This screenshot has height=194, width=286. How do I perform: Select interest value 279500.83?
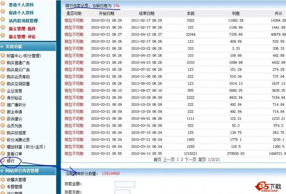(x=236, y=154)
